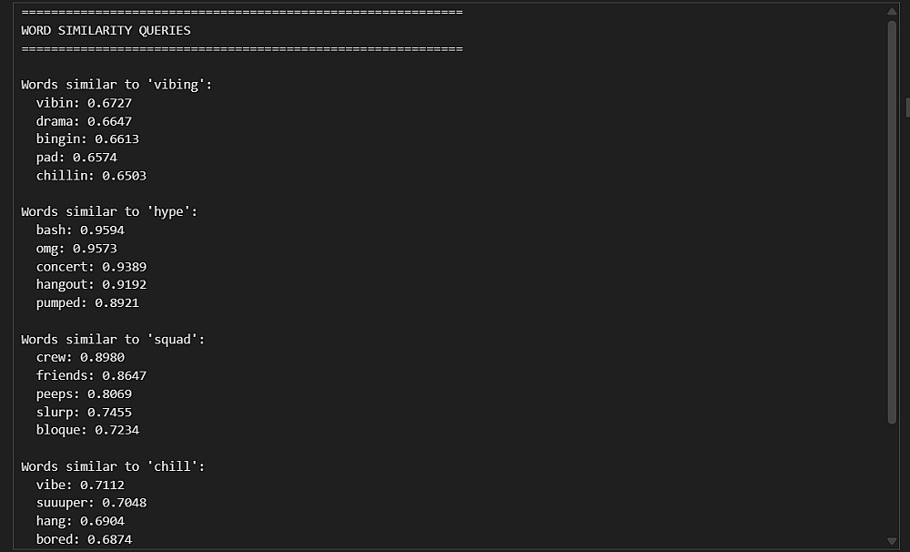Click the "Words similar to 'chill'" line
This screenshot has width=910, height=552.
point(113,466)
